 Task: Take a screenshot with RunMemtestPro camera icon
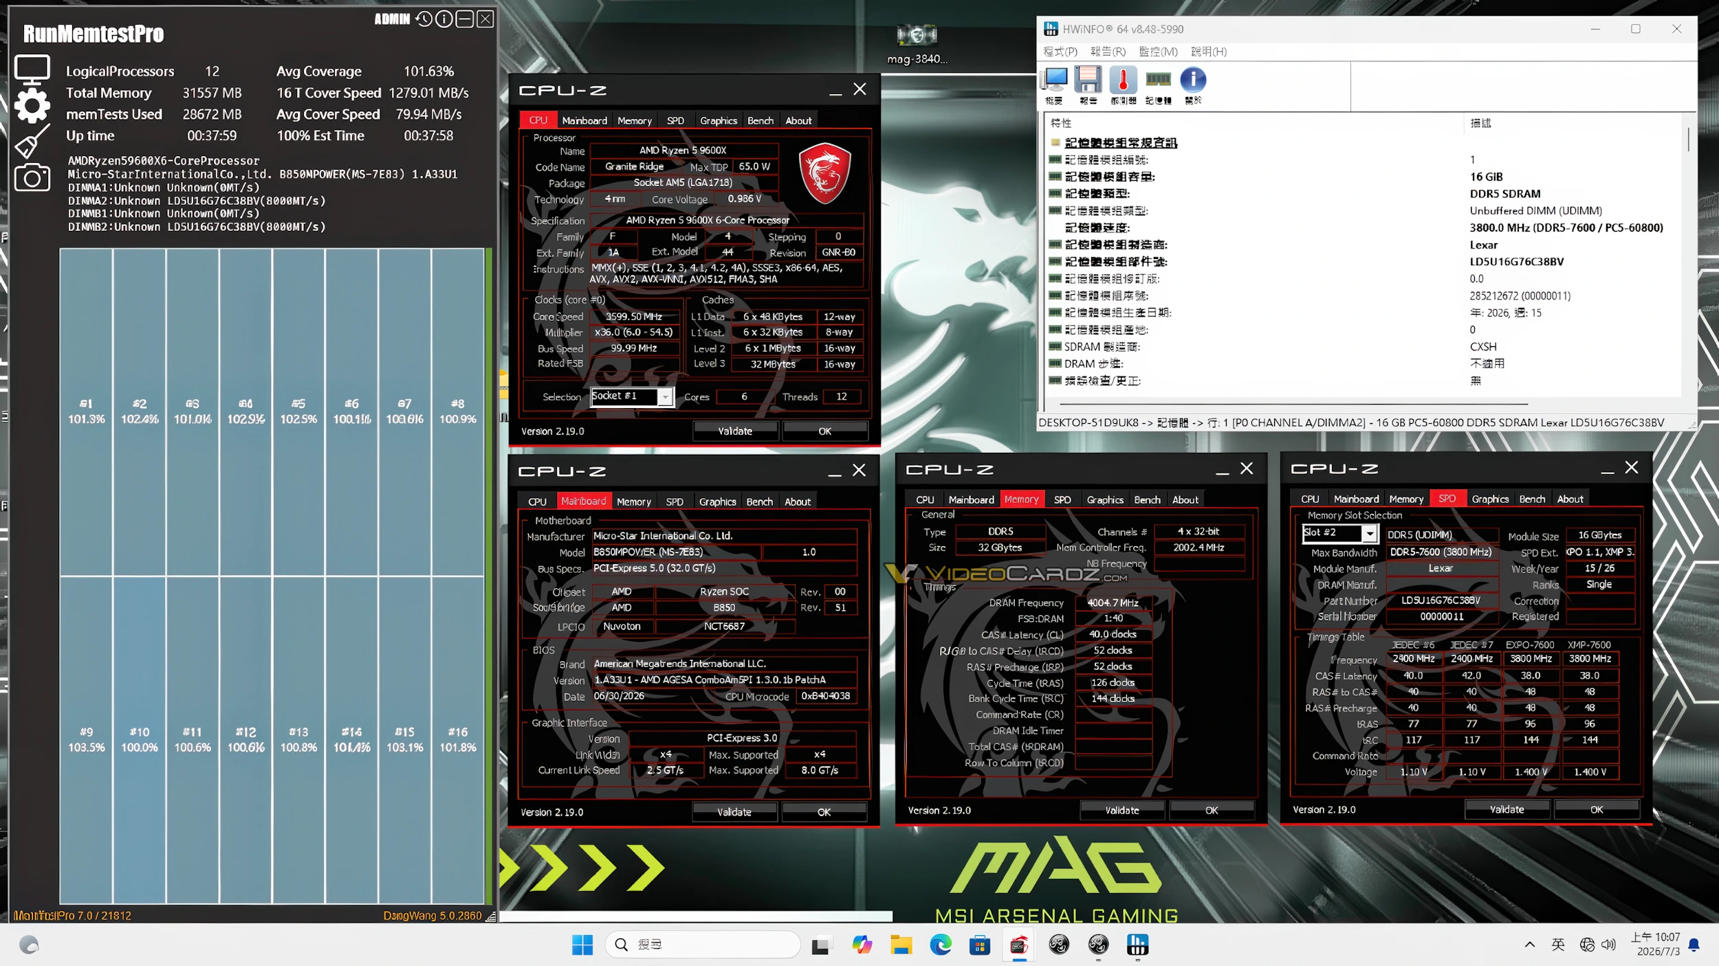click(32, 178)
